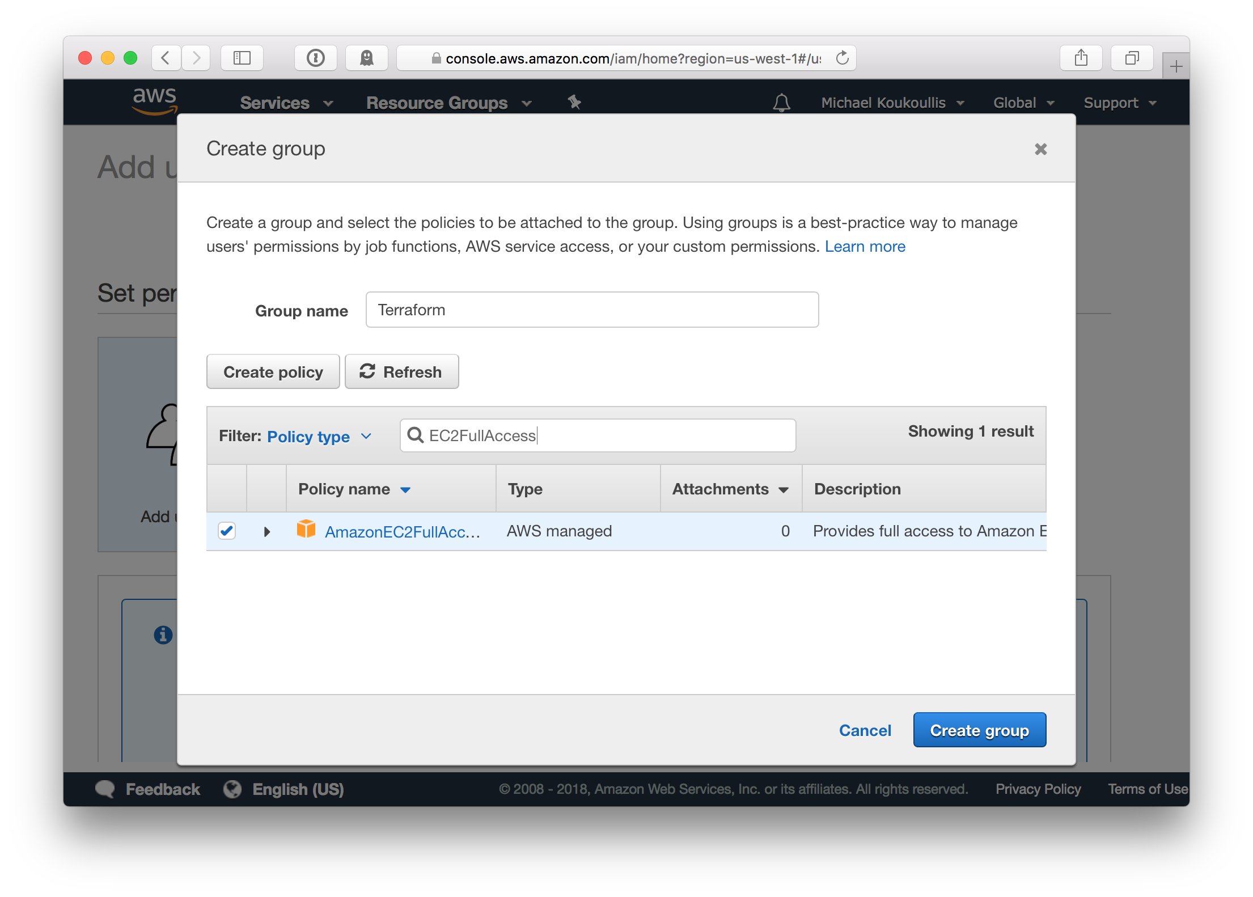Click the Group name input field
The width and height of the screenshot is (1253, 897).
pyautogui.click(x=592, y=310)
